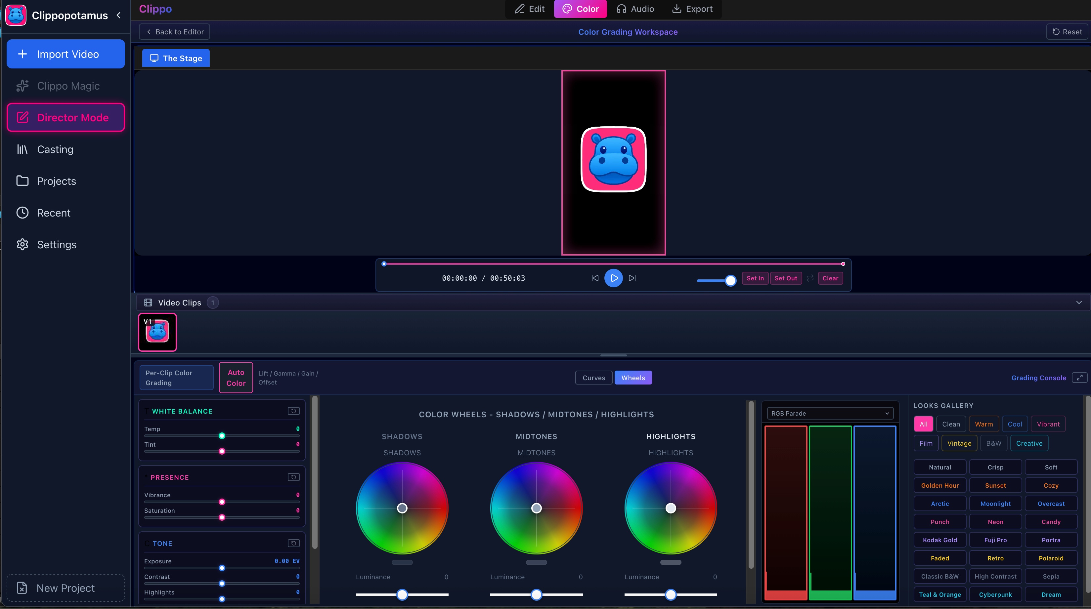Click the Midtones color wheel center
The image size is (1091, 609).
[x=536, y=508]
